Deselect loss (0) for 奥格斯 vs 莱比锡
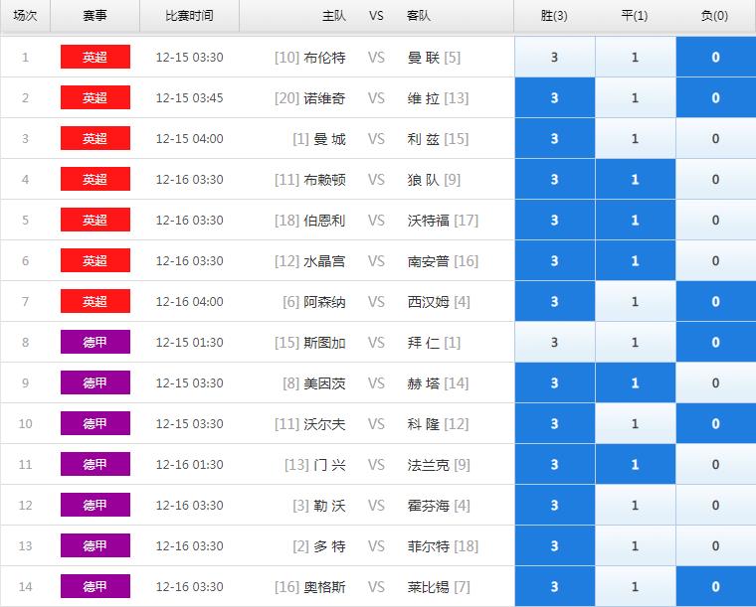The image size is (756, 607). (715, 587)
